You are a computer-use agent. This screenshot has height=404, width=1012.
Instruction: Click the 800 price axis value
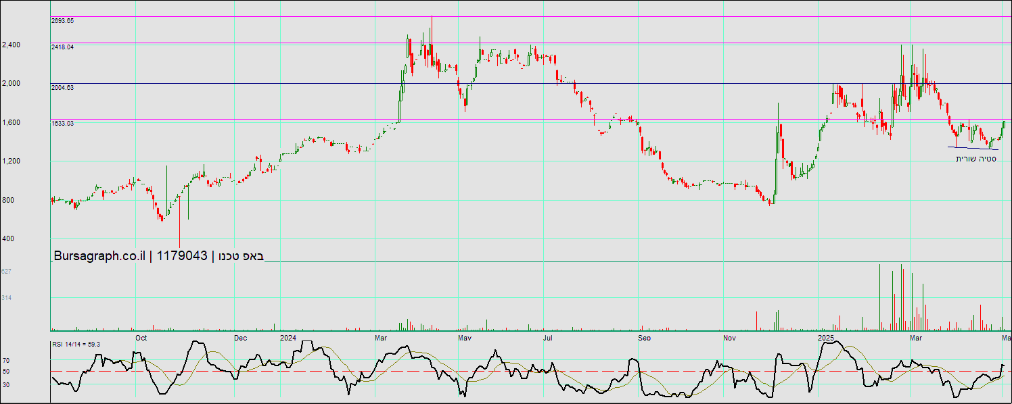click(7, 200)
